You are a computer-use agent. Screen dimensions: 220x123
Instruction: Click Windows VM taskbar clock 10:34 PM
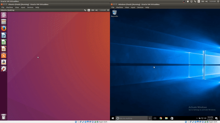pyautogui.click(x=210, y=118)
